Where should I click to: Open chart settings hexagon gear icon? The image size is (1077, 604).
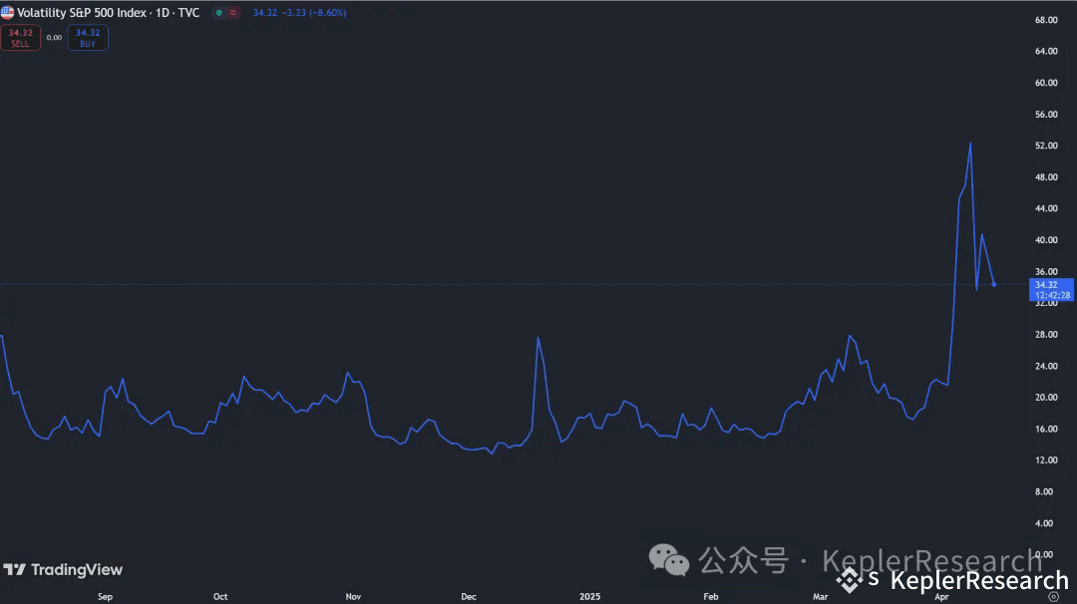(1053, 597)
